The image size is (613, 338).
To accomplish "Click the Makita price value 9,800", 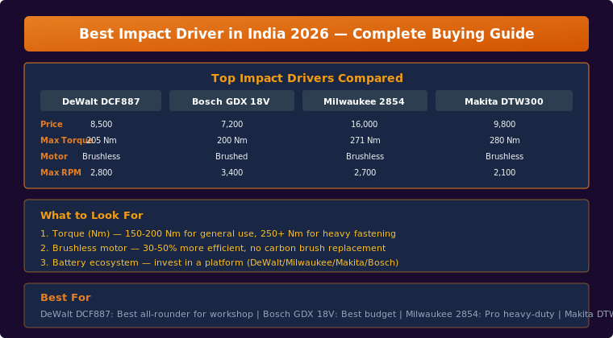I will [x=504, y=125].
